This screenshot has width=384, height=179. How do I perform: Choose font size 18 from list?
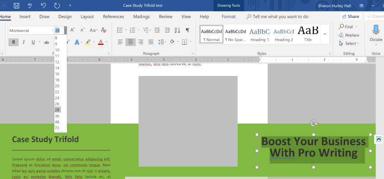(57, 80)
